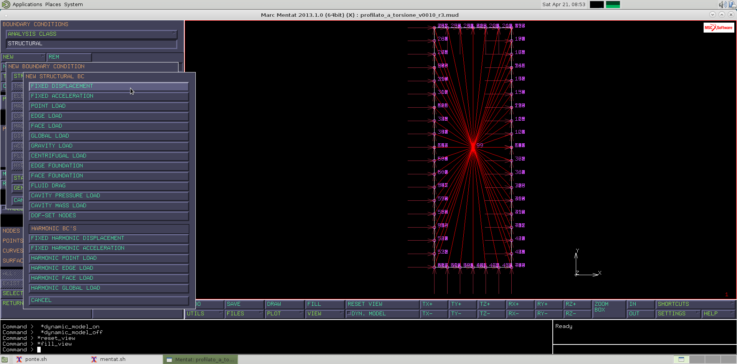The image size is (737, 364).
Task: Open SHORTCUTS dropdown
Action: tap(696, 304)
